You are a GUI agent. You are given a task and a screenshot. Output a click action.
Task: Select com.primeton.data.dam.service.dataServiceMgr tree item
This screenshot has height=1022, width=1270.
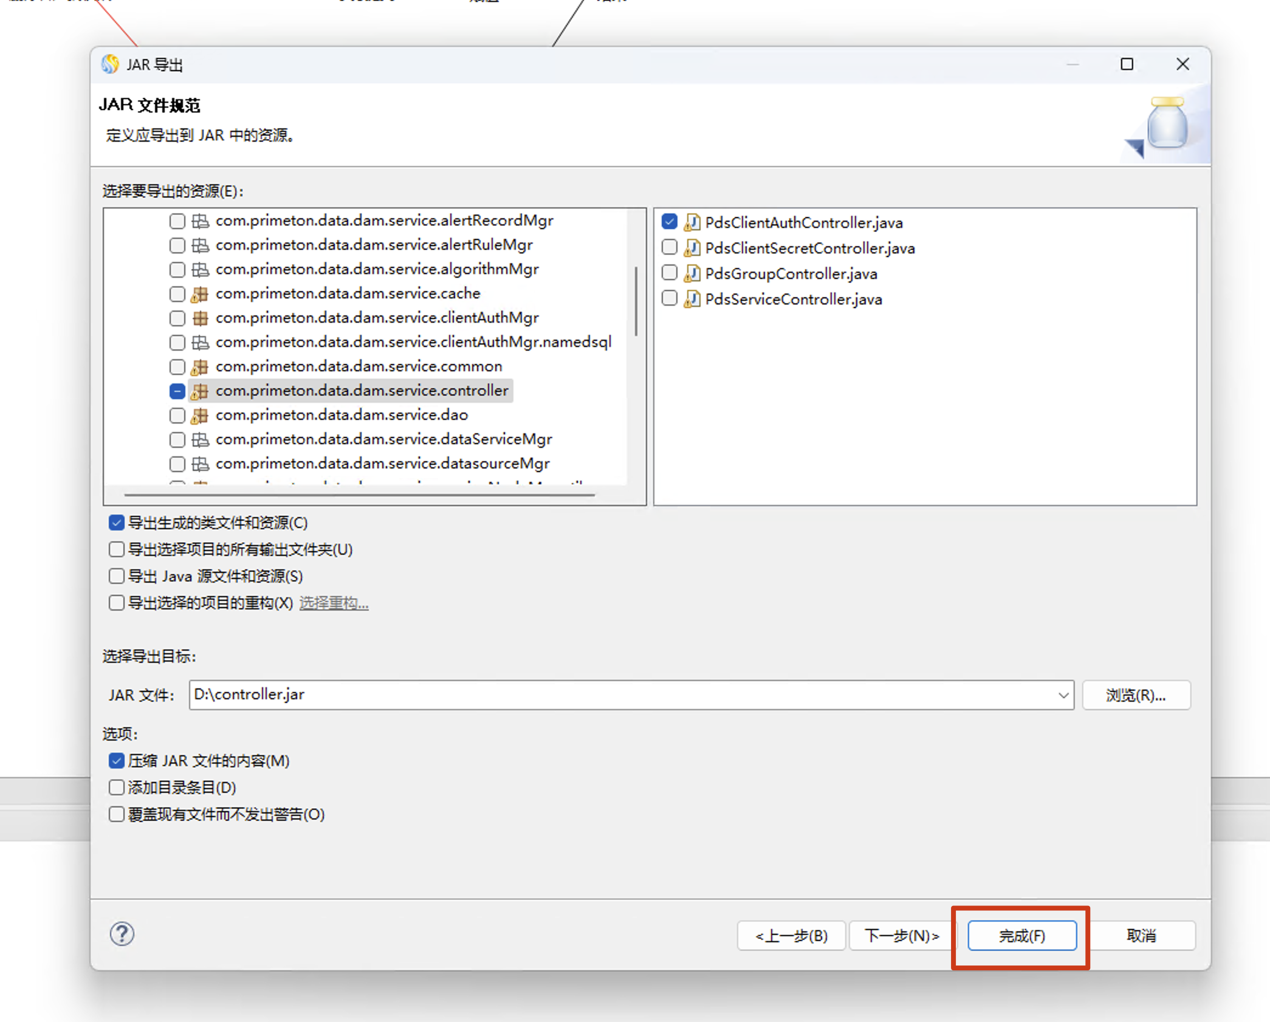click(x=383, y=439)
